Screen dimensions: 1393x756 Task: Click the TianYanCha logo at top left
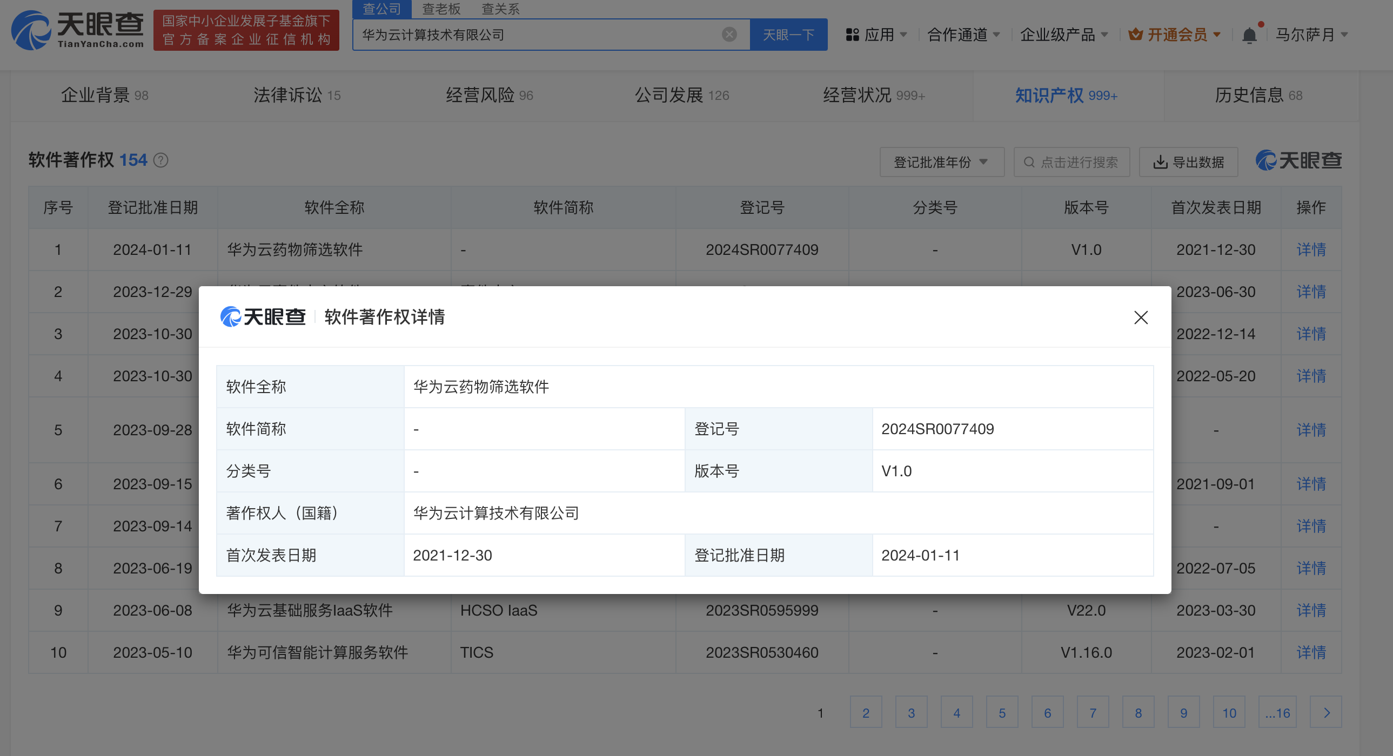[78, 30]
